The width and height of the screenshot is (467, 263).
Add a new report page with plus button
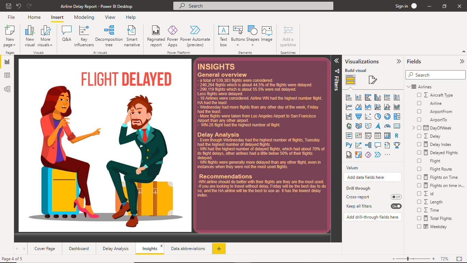pos(218,248)
